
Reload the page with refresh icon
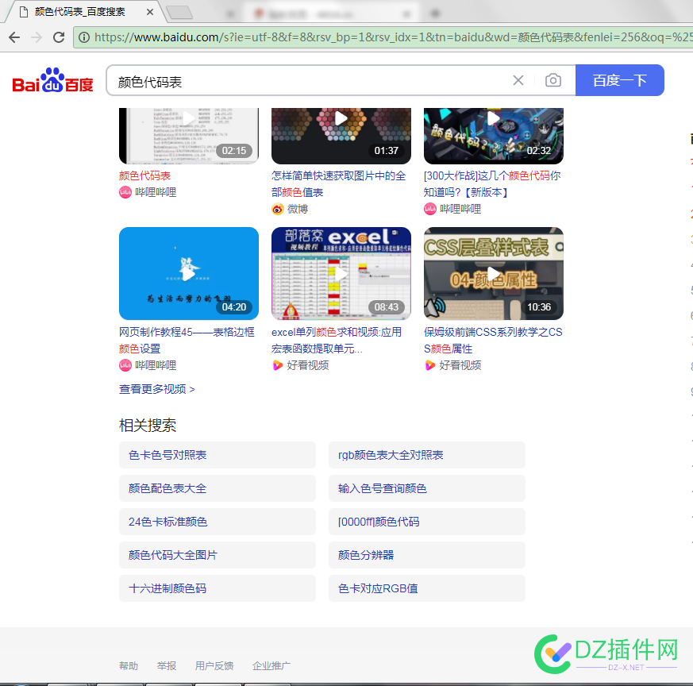(59, 37)
